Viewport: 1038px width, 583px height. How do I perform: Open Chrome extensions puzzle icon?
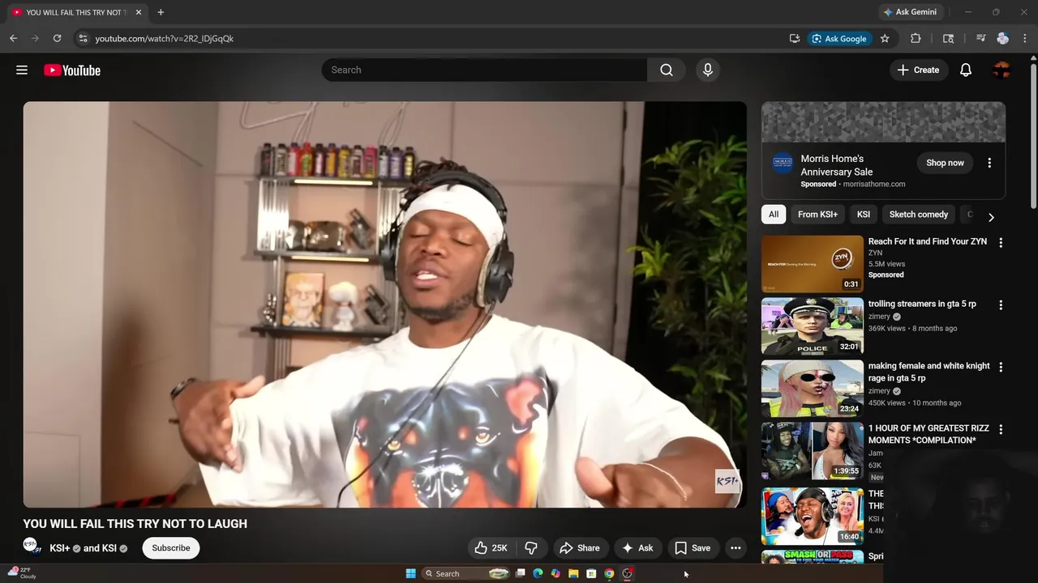coord(916,38)
